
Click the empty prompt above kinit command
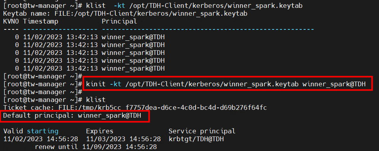(43, 76)
